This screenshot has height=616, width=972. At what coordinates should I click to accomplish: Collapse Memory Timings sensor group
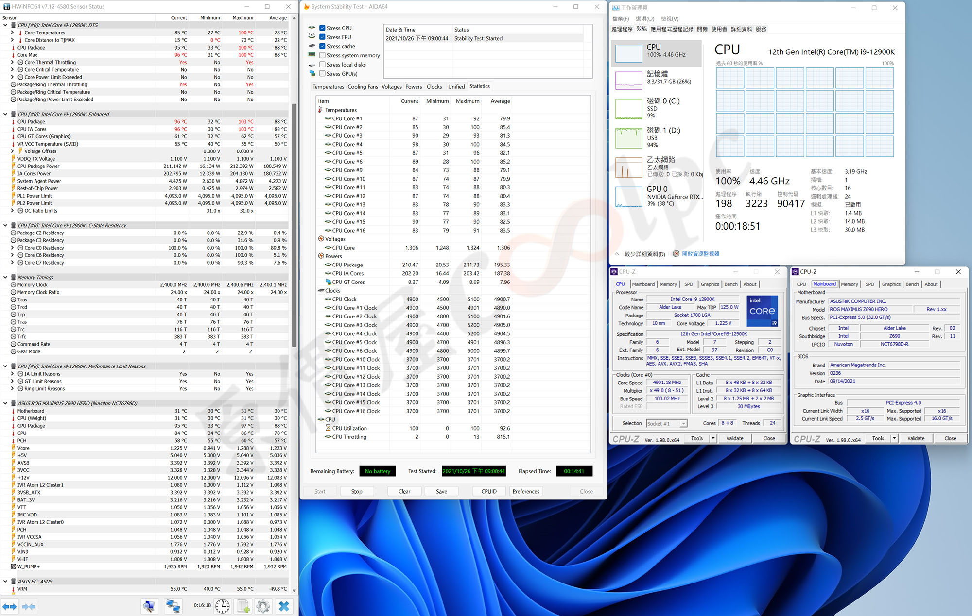click(x=5, y=277)
